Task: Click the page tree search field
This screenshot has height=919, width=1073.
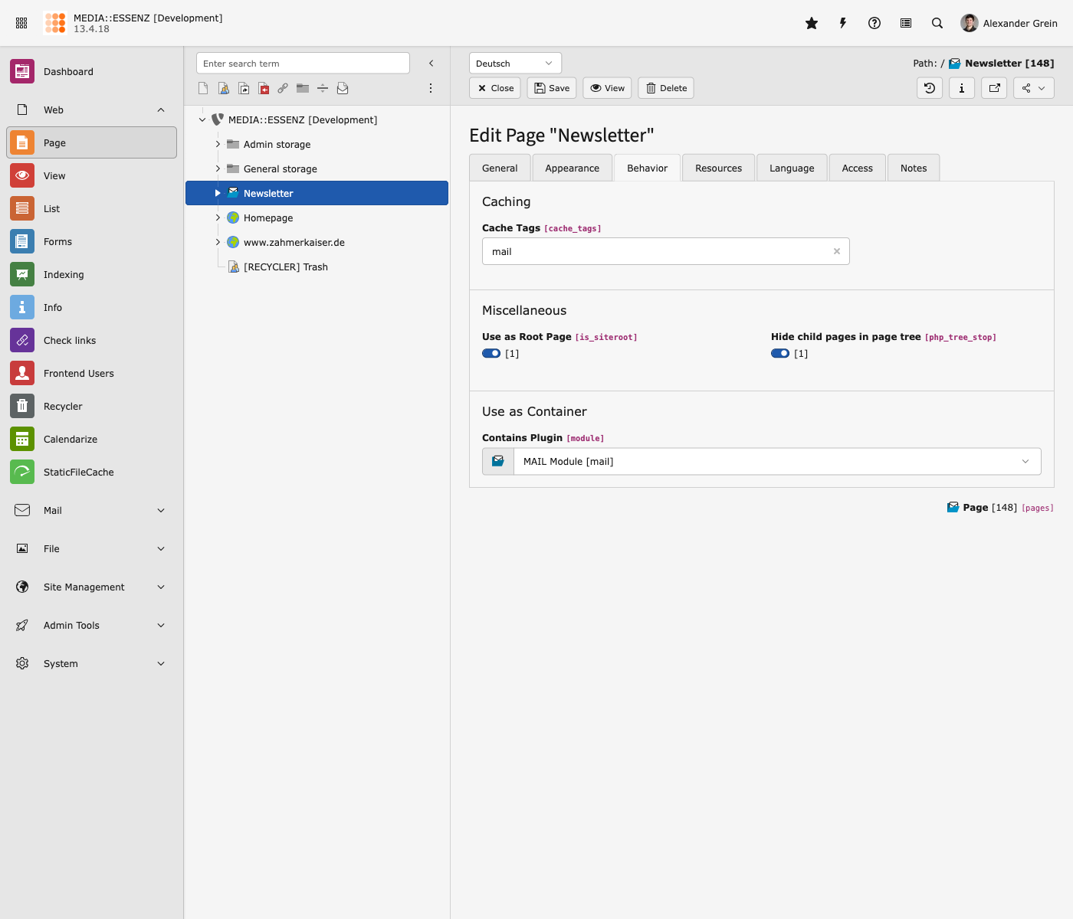Action: [303, 64]
